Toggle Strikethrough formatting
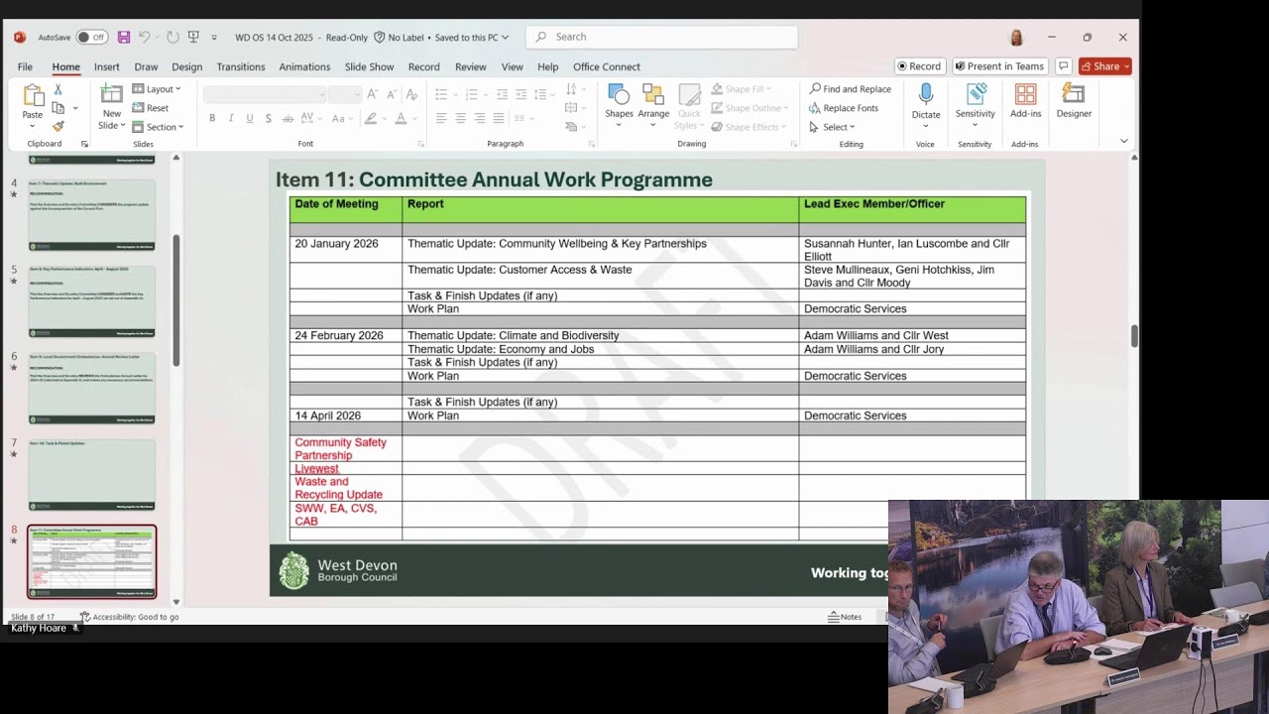This screenshot has height=714, width=1269. (x=288, y=118)
